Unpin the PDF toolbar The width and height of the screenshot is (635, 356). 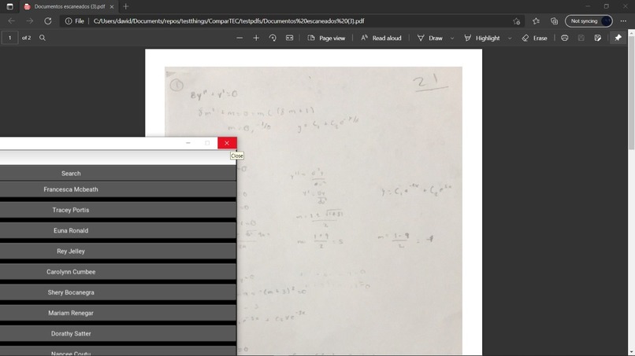[618, 38]
